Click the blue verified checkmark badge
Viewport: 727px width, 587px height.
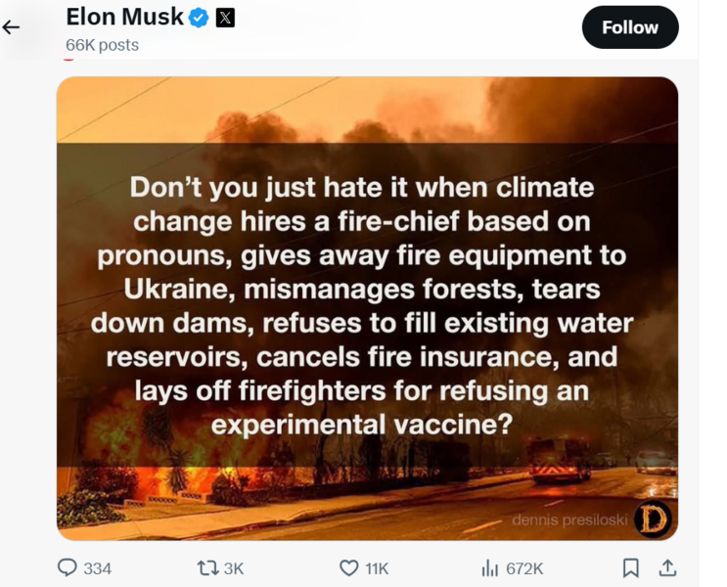tap(199, 18)
